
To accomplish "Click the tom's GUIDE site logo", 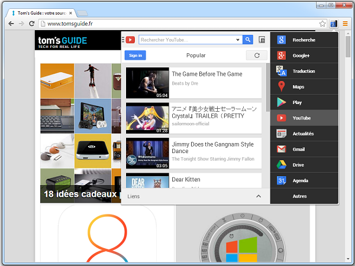I will click(63, 42).
